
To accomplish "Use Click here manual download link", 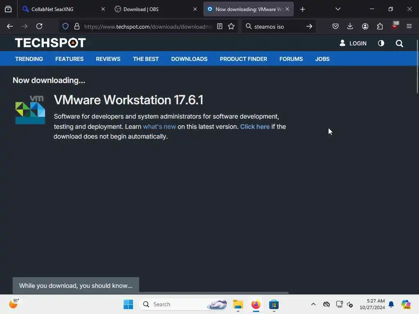I will [x=255, y=127].
